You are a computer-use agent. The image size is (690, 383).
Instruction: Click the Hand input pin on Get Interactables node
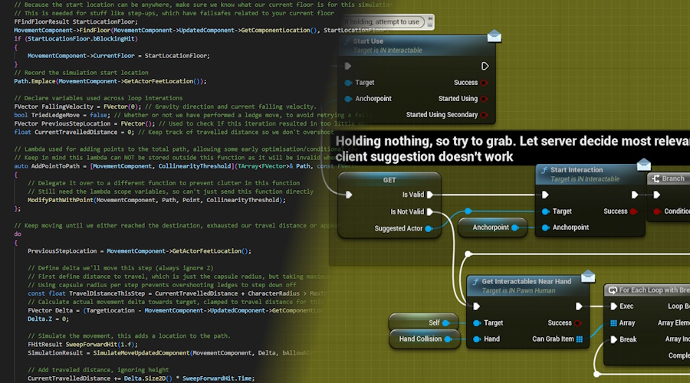click(x=477, y=339)
